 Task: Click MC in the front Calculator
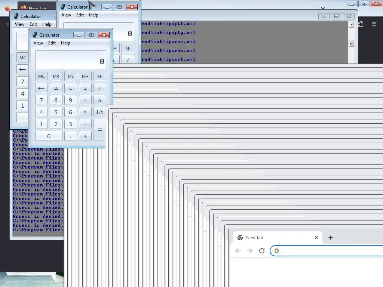click(41, 76)
